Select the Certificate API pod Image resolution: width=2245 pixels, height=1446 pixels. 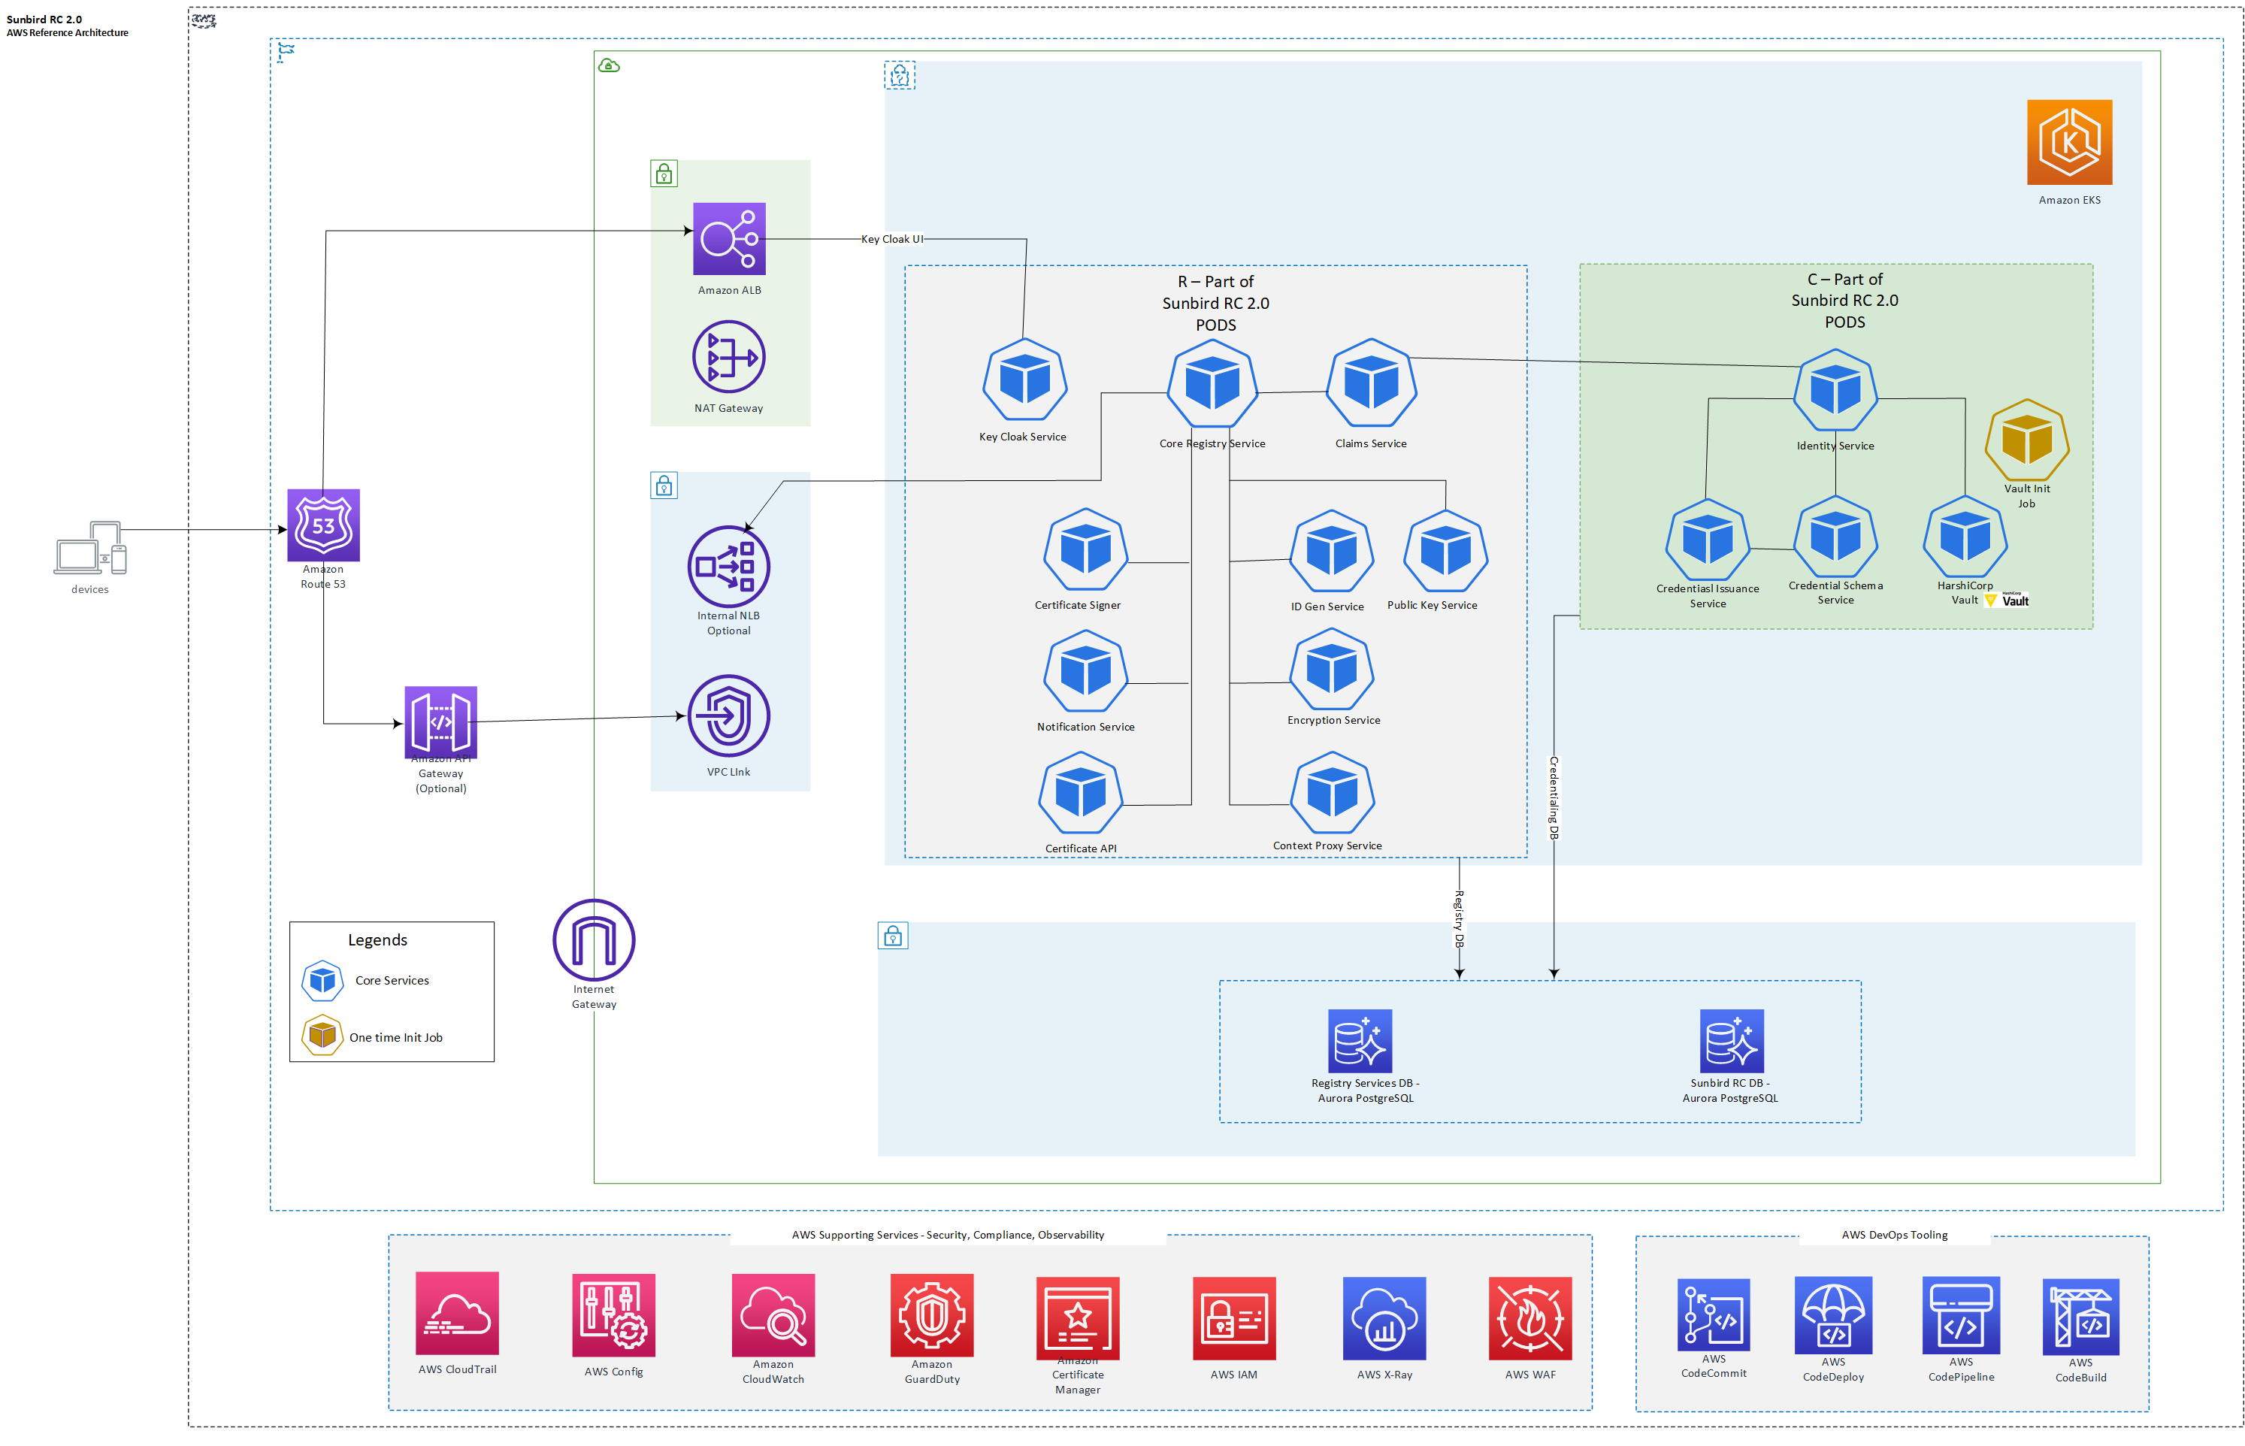tap(1081, 792)
